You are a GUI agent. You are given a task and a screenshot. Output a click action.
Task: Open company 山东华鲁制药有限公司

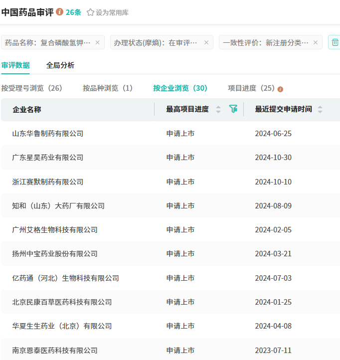pos(48,133)
